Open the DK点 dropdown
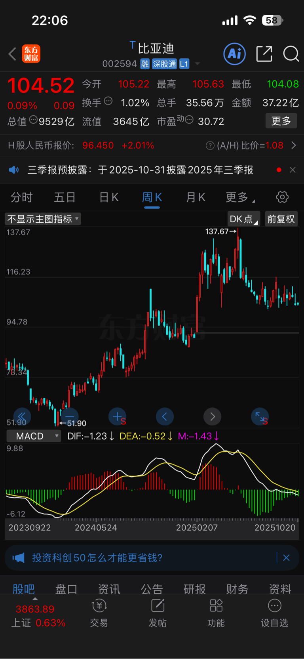This screenshot has height=659, width=304. (x=244, y=219)
